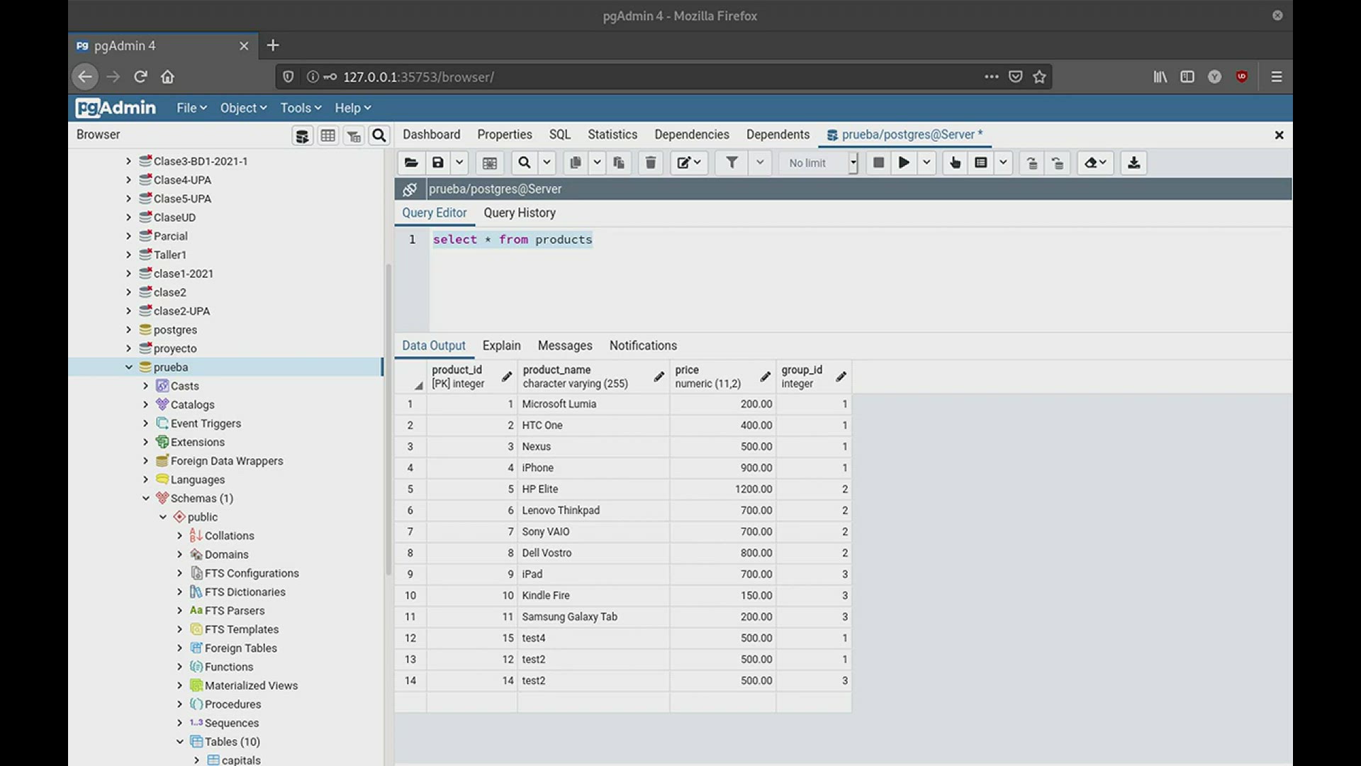The image size is (1361, 766).
Task: Switch to the Dependents tab
Action: click(778, 135)
